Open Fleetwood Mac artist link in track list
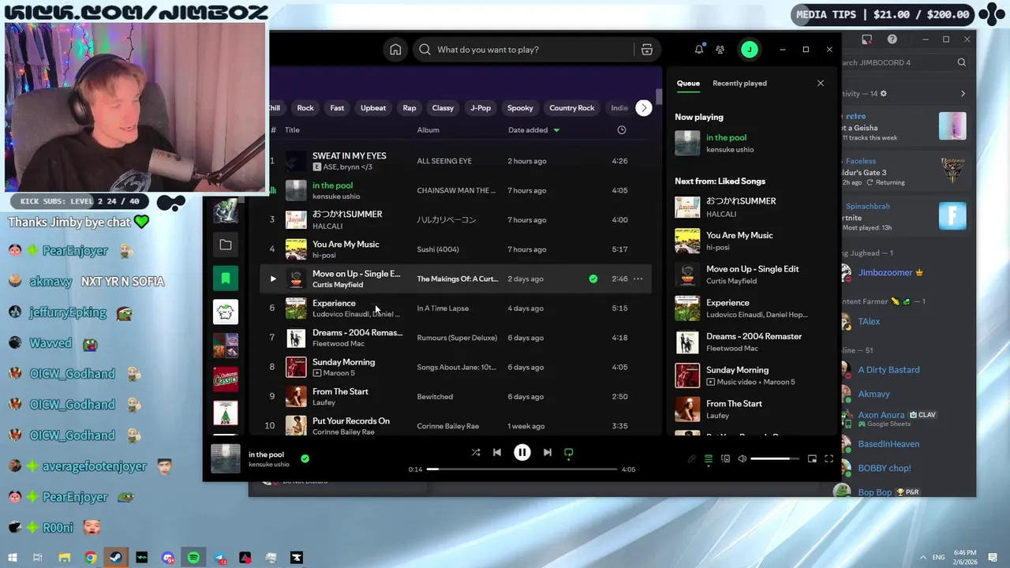Viewport: 1010px width, 568px height. point(339,344)
